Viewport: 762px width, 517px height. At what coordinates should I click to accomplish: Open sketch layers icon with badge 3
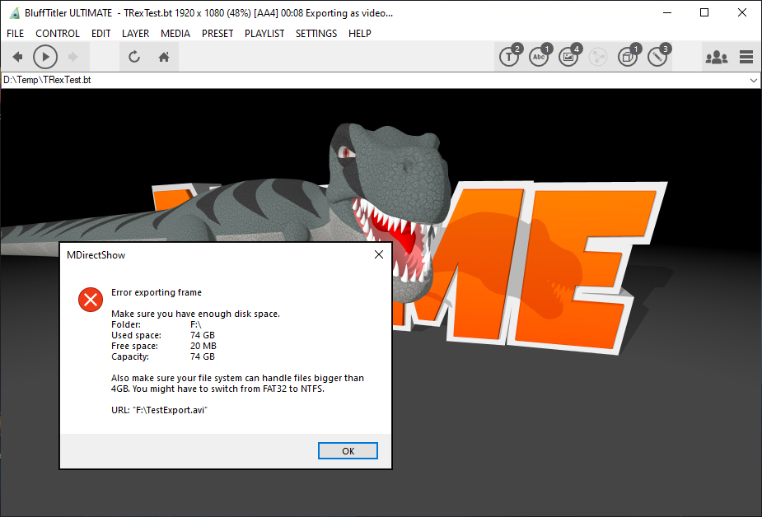point(658,55)
